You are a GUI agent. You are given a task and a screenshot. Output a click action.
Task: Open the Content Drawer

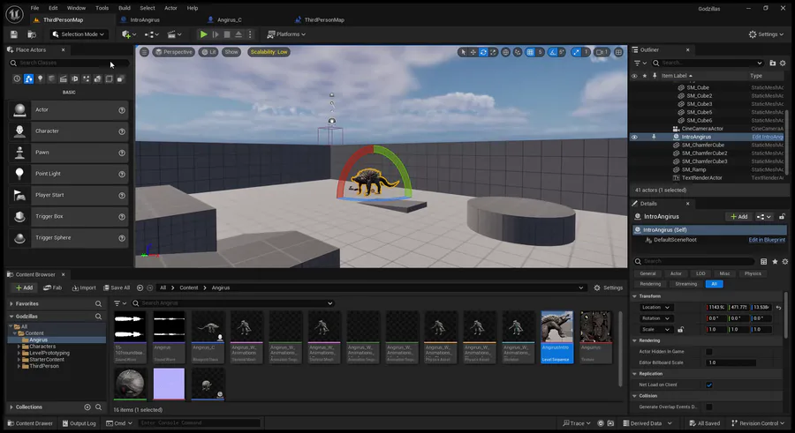pyautogui.click(x=30, y=423)
